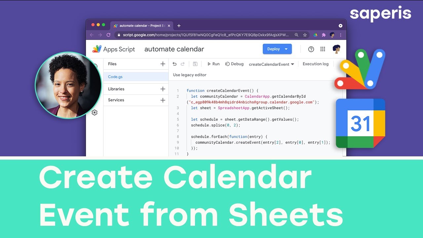This screenshot has width=423, height=238.
Task: Open a new browser tab with plus
Action: (x=179, y=26)
